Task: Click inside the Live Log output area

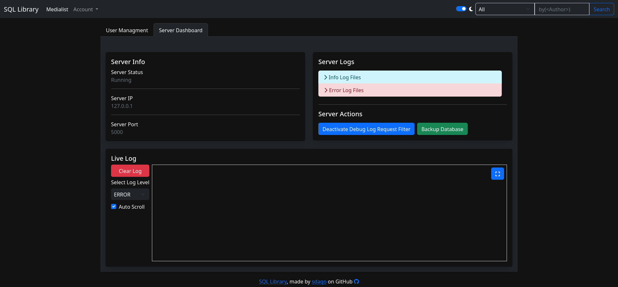Action: 329,213
